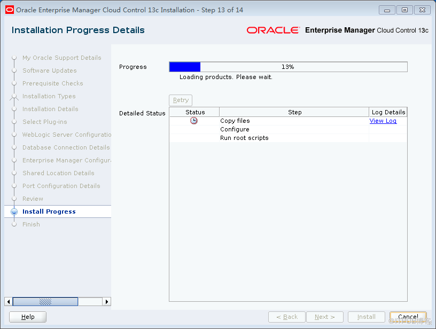Minimize the installer window
436x329 pixels.
[x=387, y=10]
